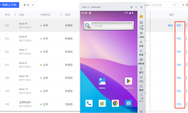This screenshot has width=188, height=113.
Task: Click 开机 for the Auto-7 row
Action: pyautogui.click(x=179, y=52)
